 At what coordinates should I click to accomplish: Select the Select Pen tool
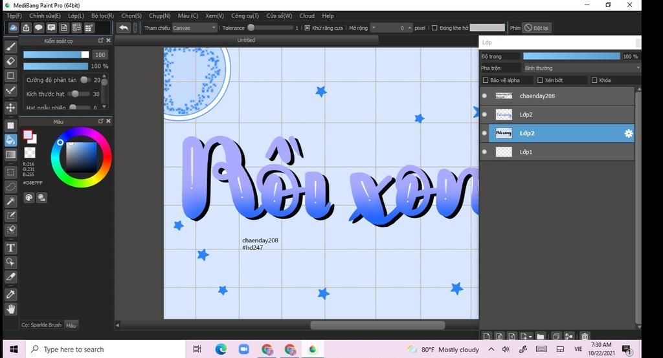pyautogui.click(x=10, y=216)
